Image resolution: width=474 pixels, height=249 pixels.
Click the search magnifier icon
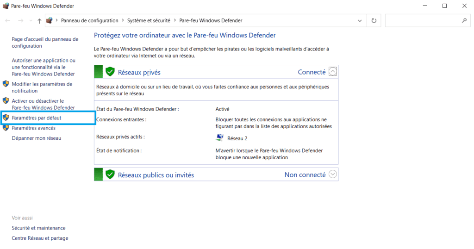[464, 20]
